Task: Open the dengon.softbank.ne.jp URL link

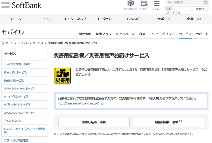Action: tap(78, 103)
